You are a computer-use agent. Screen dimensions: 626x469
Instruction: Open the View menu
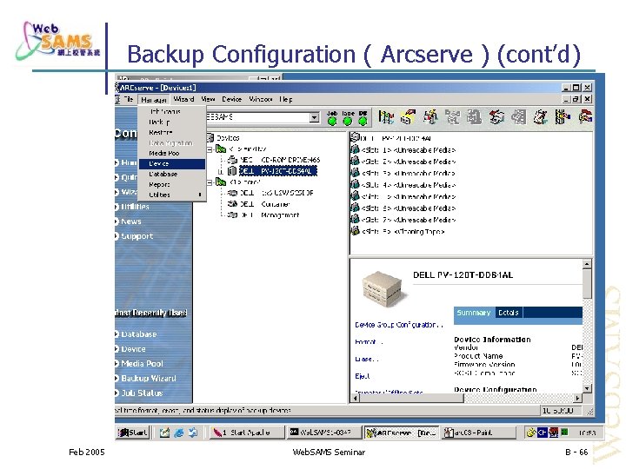click(208, 99)
